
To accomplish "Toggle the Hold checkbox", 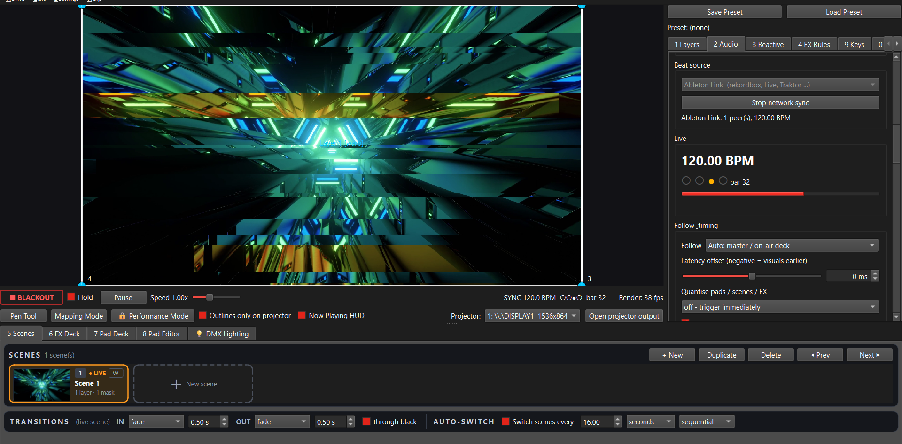I will [71, 297].
